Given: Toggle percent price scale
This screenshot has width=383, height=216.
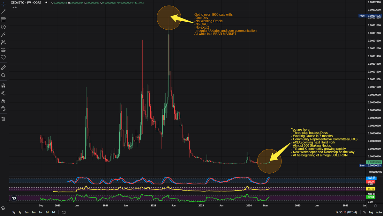Looking at the screenshot, I should click(x=364, y=212).
